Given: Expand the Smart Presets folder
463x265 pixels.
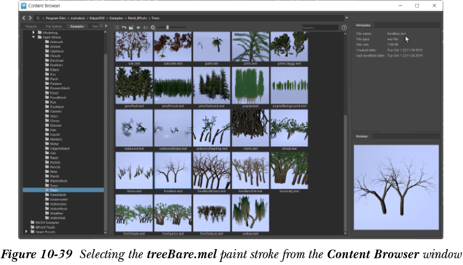Looking at the screenshot, I should click(x=26, y=231).
